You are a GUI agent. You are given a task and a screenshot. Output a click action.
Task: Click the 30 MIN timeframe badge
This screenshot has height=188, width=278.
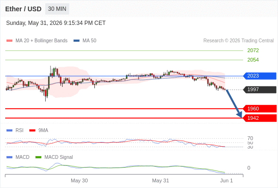point(57,9)
